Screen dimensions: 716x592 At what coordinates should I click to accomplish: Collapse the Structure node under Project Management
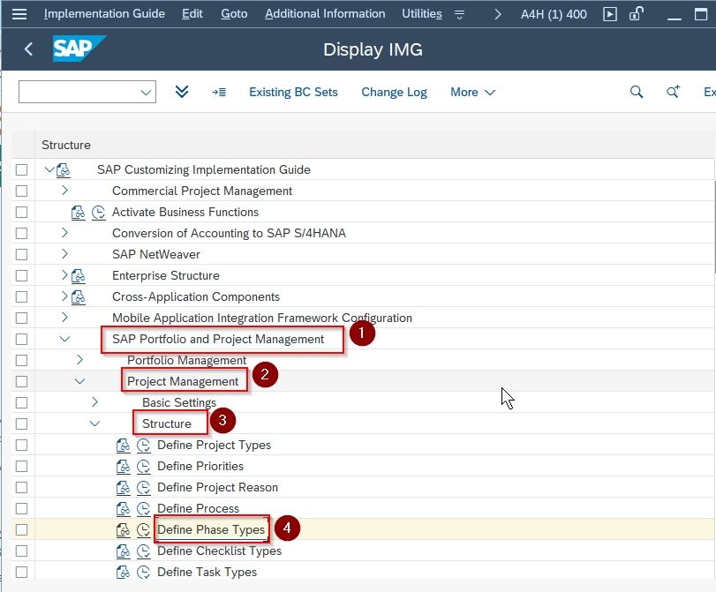pyautogui.click(x=94, y=423)
